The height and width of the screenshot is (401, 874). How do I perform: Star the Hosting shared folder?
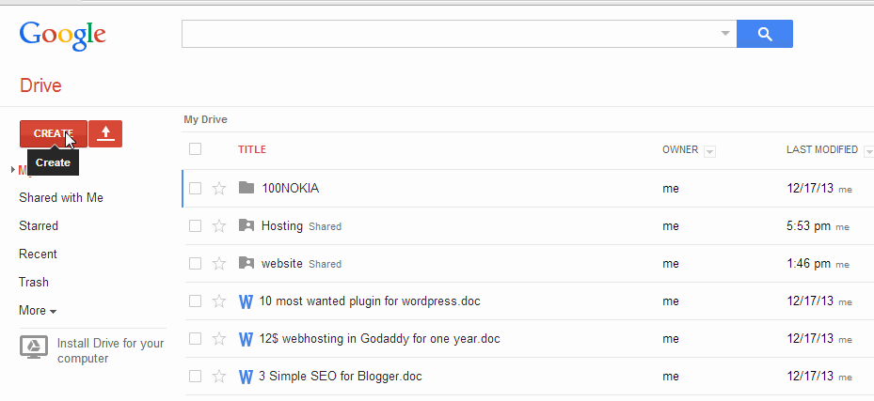pos(219,225)
